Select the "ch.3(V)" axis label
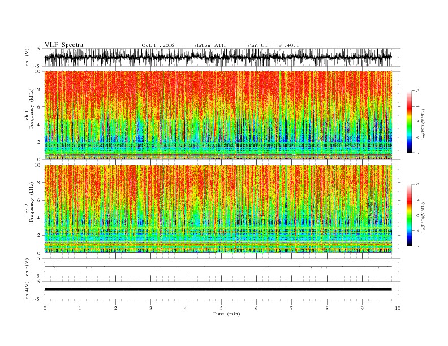This screenshot has width=448, height=346. click(27, 267)
